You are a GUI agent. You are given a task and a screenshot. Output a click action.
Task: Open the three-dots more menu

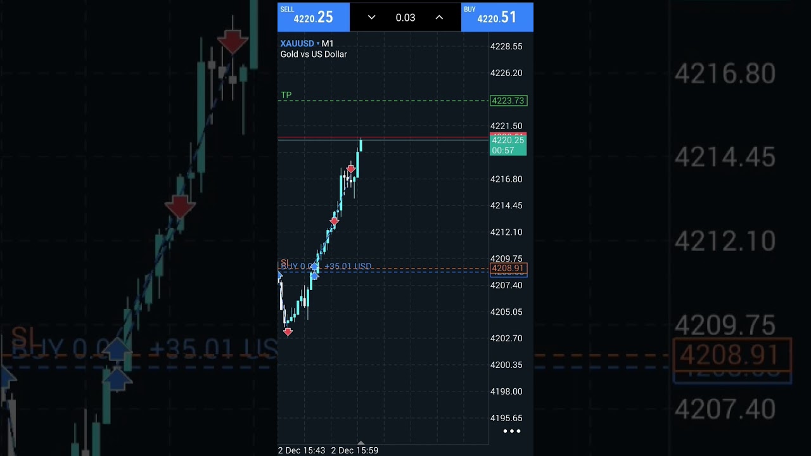[x=511, y=431]
